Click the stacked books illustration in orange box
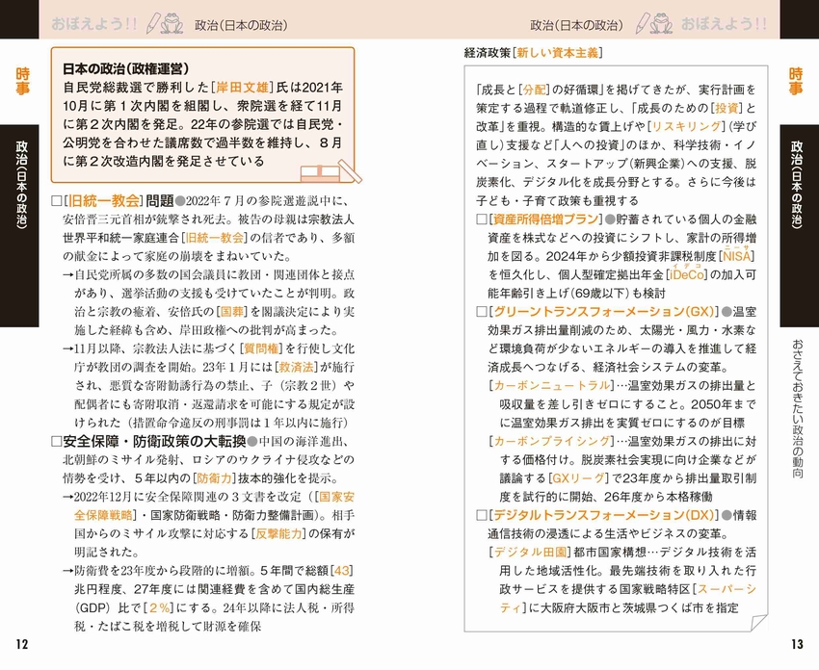The width and height of the screenshot is (819, 670). click(x=330, y=171)
